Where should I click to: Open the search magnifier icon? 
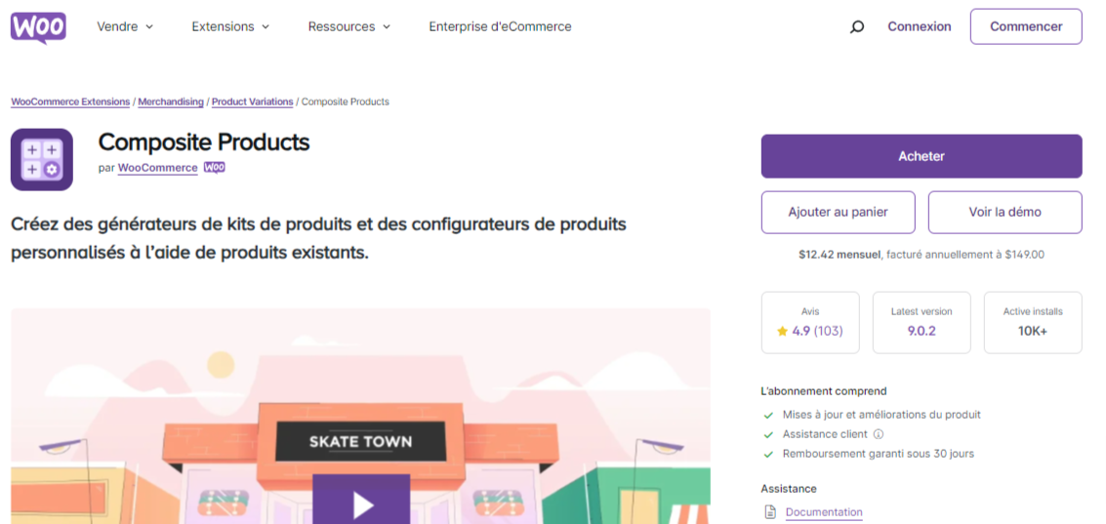point(857,26)
